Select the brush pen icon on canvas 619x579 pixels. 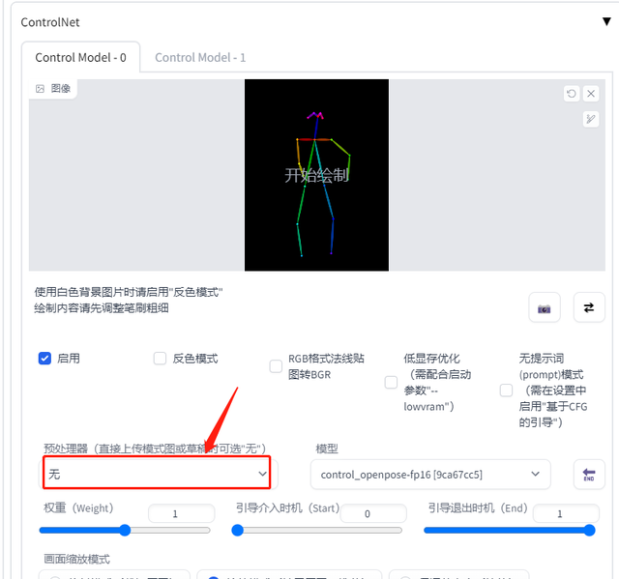591,119
